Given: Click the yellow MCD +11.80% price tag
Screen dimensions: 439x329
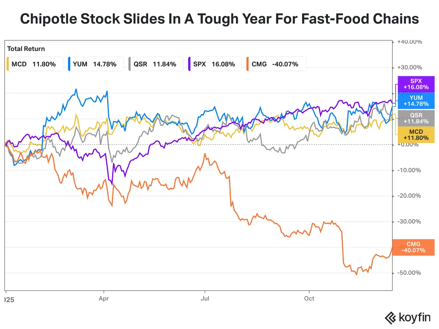Looking at the screenshot, I should (416, 135).
